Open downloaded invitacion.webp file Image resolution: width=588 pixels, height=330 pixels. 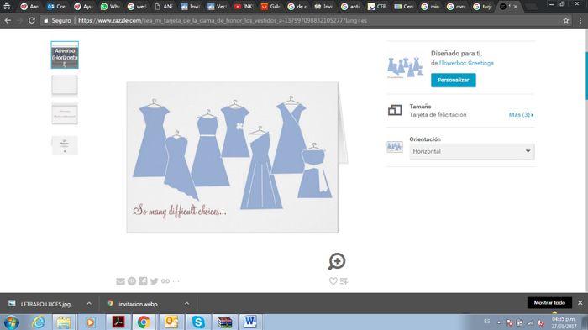pos(133,304)
